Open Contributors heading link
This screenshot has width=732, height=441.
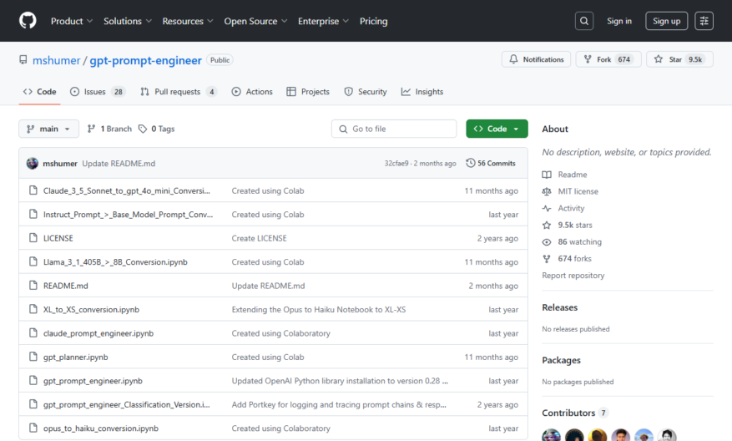click(x=575, y=413)
